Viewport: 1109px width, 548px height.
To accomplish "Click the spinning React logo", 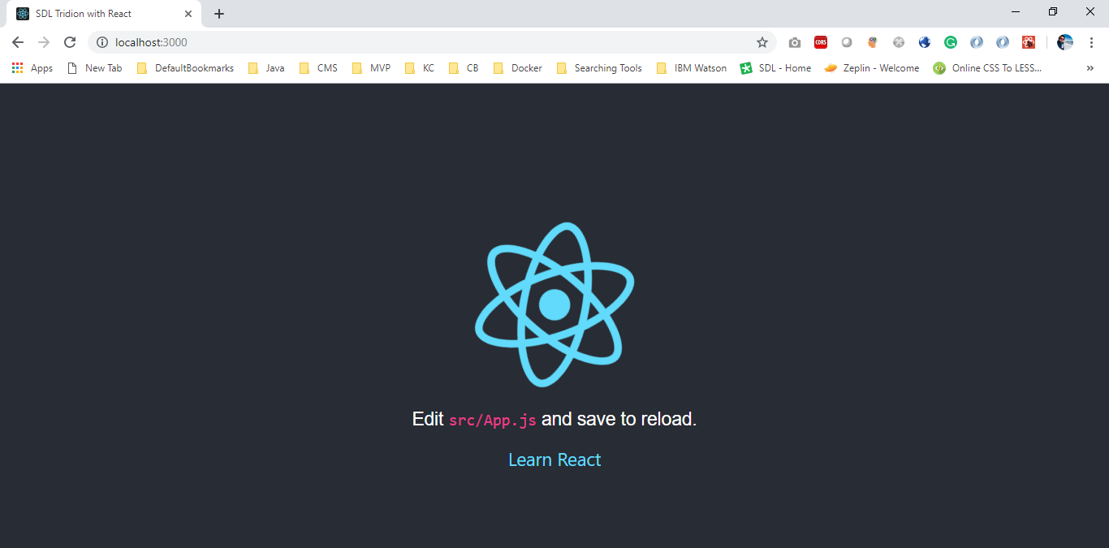I will point(554,304).
